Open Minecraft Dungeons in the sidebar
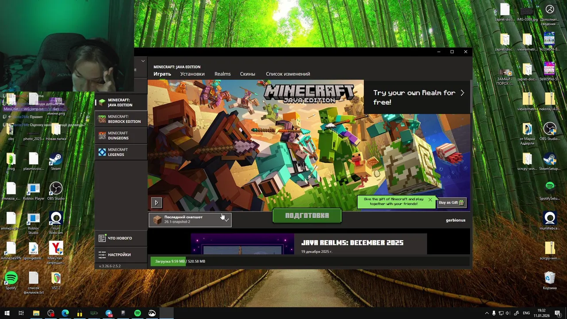 121,136
